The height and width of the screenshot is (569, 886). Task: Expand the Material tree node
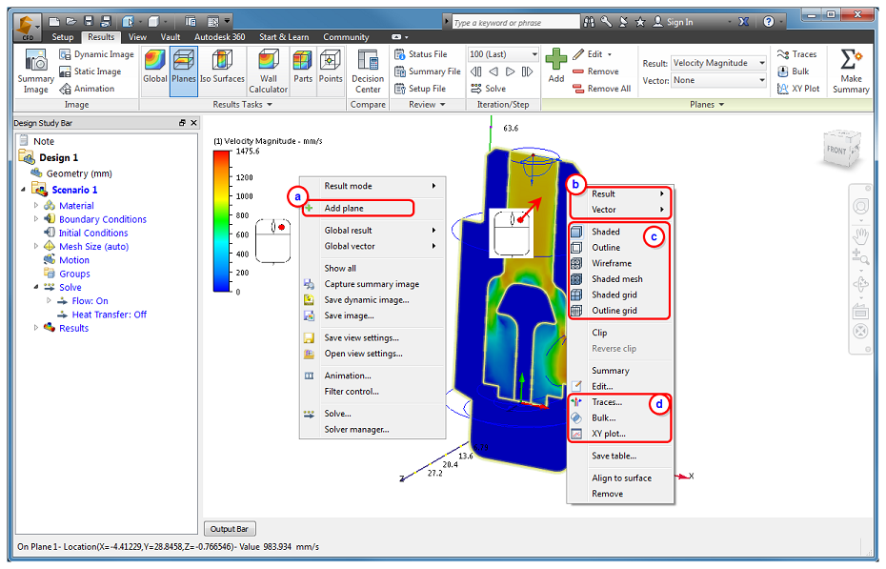pos(36,205)
